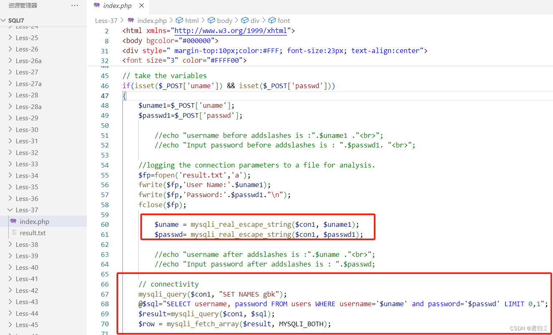The image size is (553, 335).
Task: Click the cube icon before html breadcrumb
Action: coord(179,20)
